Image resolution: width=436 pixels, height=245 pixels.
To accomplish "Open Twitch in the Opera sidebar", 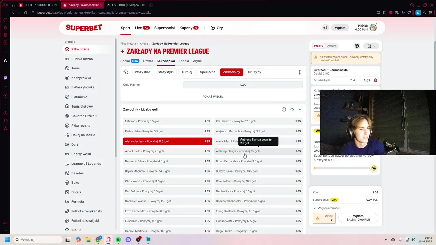I will tap(5, 78).
